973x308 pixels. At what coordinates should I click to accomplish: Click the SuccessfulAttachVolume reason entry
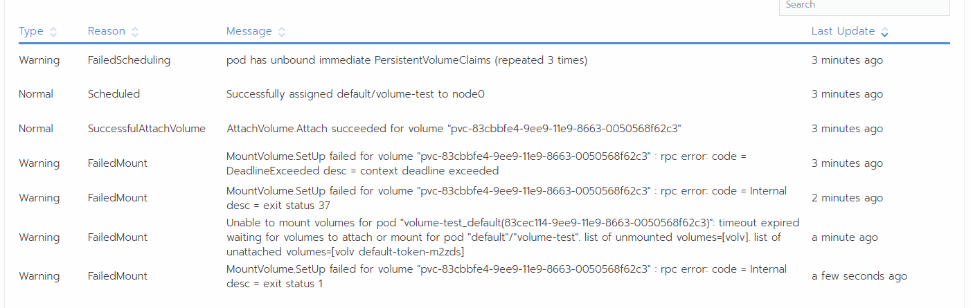pyautogui.click(x=147, y=129)
